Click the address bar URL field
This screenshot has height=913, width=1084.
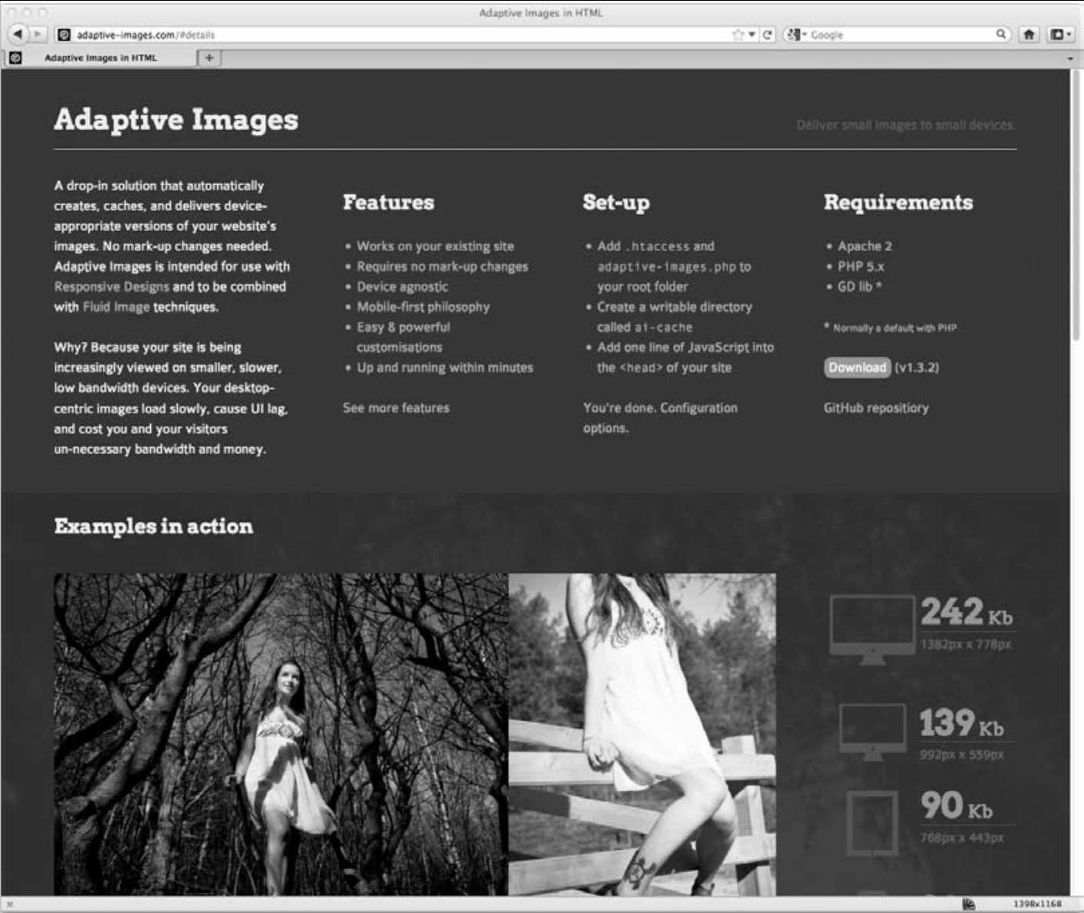385,35
